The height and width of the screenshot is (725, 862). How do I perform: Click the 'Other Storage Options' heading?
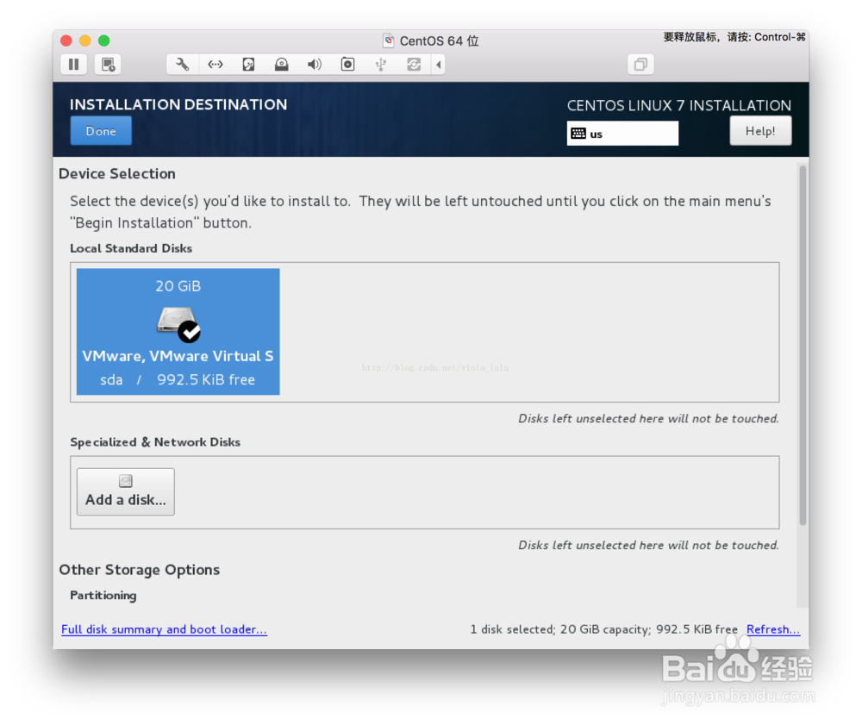click(x=139, y=570)
